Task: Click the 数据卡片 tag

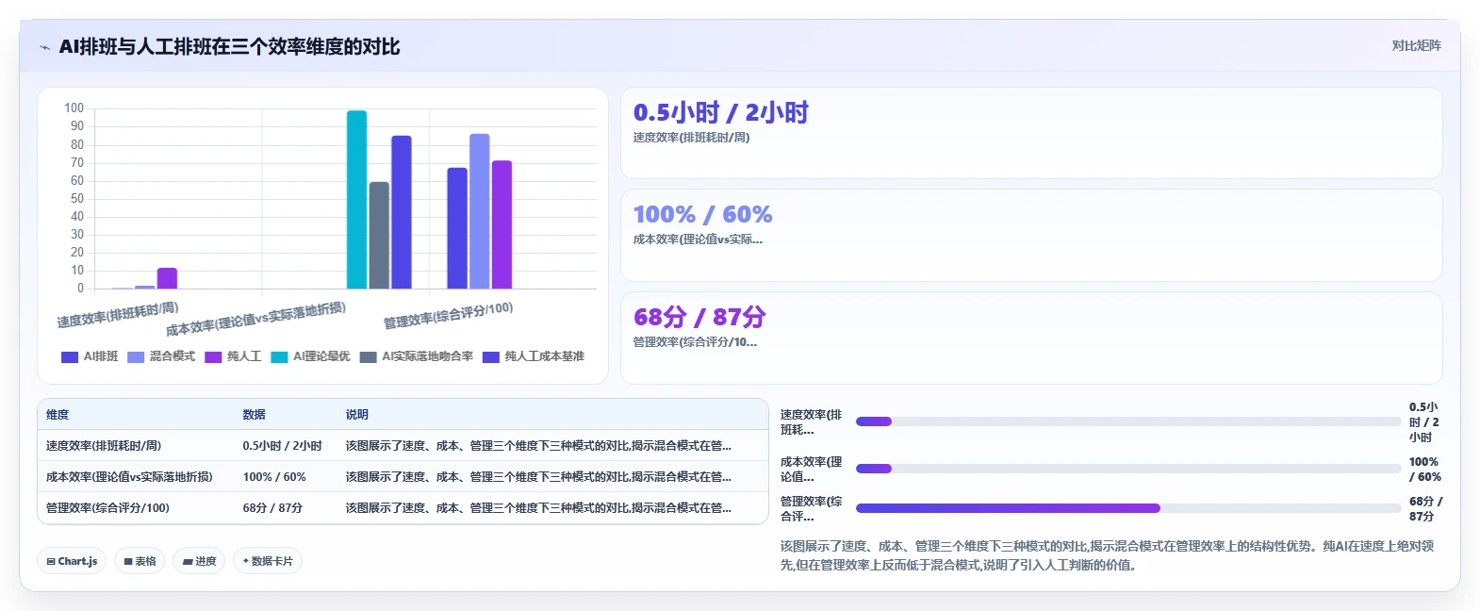Action: pos(268,561)
